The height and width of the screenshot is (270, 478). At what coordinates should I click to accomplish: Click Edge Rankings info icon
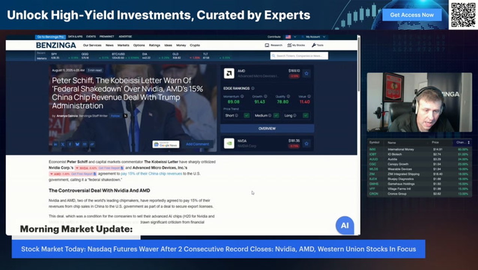[x=252, y=88]
